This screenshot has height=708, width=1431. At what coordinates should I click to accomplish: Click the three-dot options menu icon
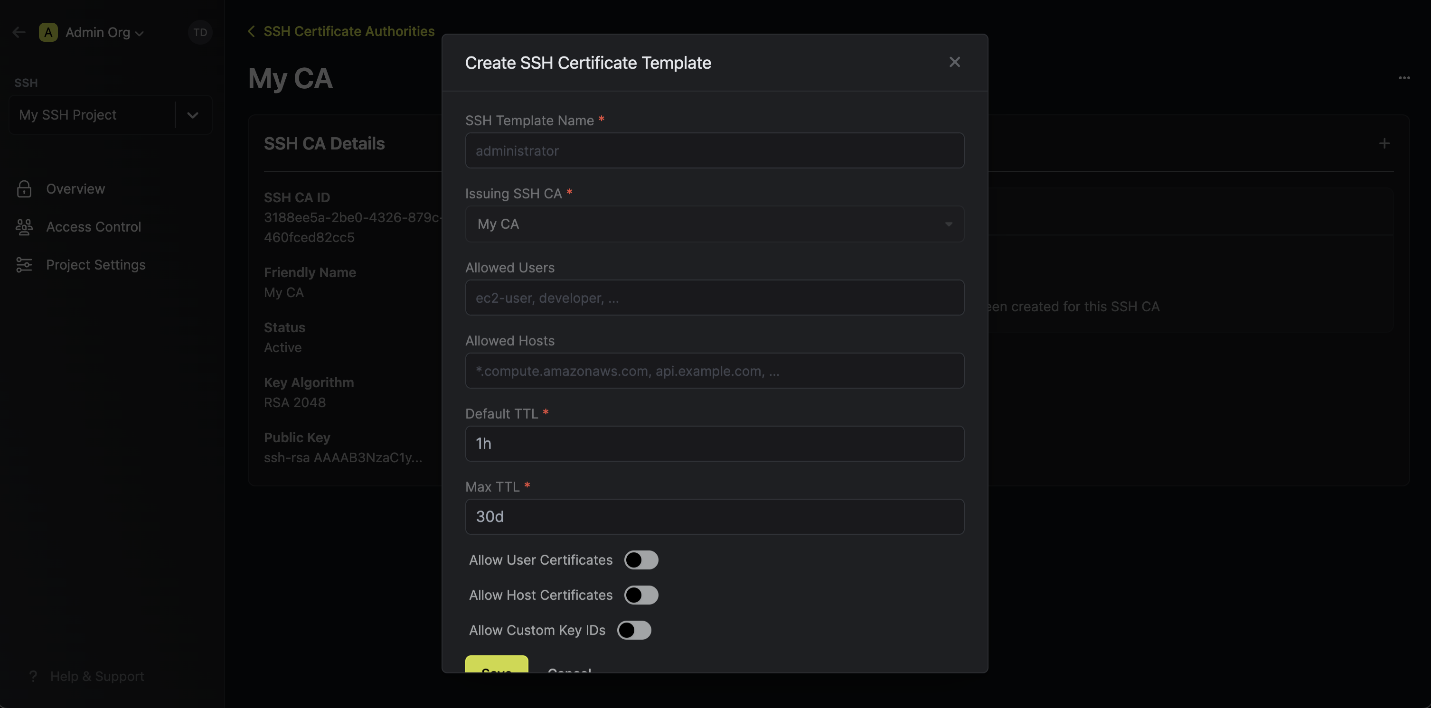click(x=1405, y=78)
